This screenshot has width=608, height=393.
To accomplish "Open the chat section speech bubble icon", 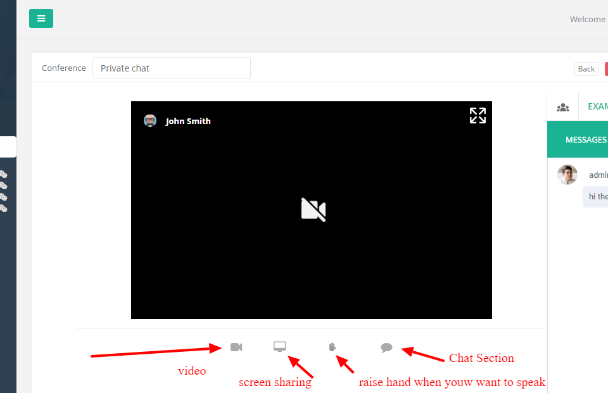I will point(386,347).
